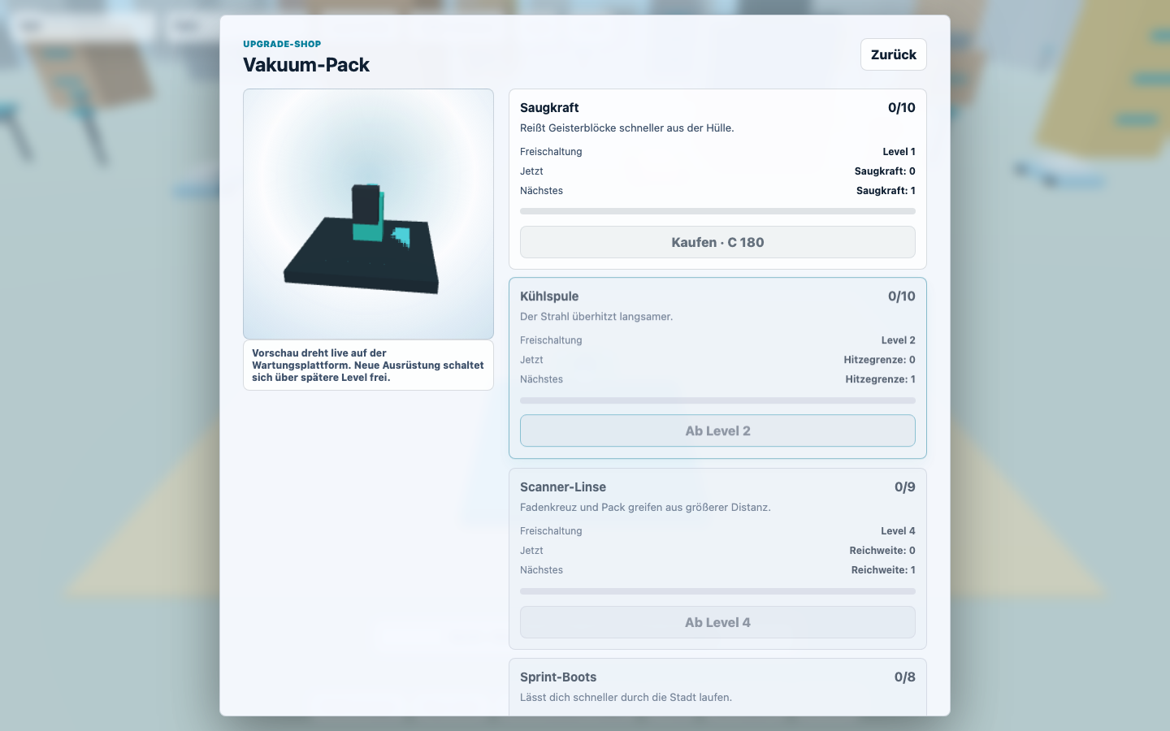Click the 'Reichweite: 0' current value
The width and height of the screenshot is (1170, 731).
882,550
